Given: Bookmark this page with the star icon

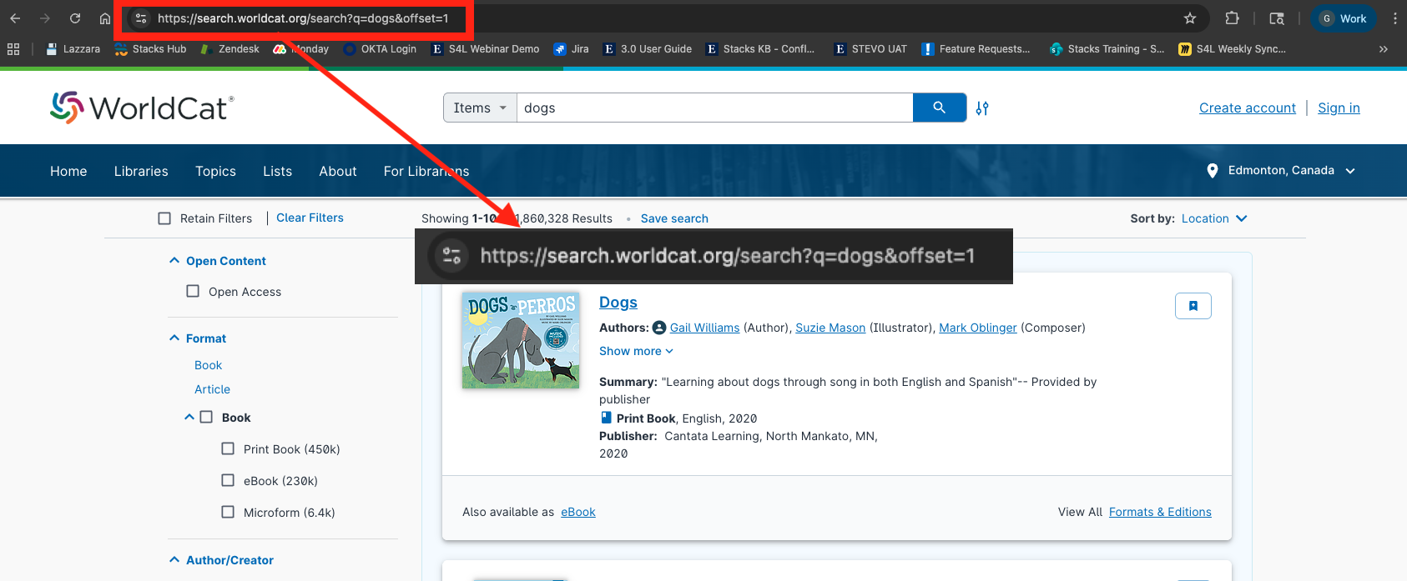Looking at the screenshot, I should [x=1190, y=18].
